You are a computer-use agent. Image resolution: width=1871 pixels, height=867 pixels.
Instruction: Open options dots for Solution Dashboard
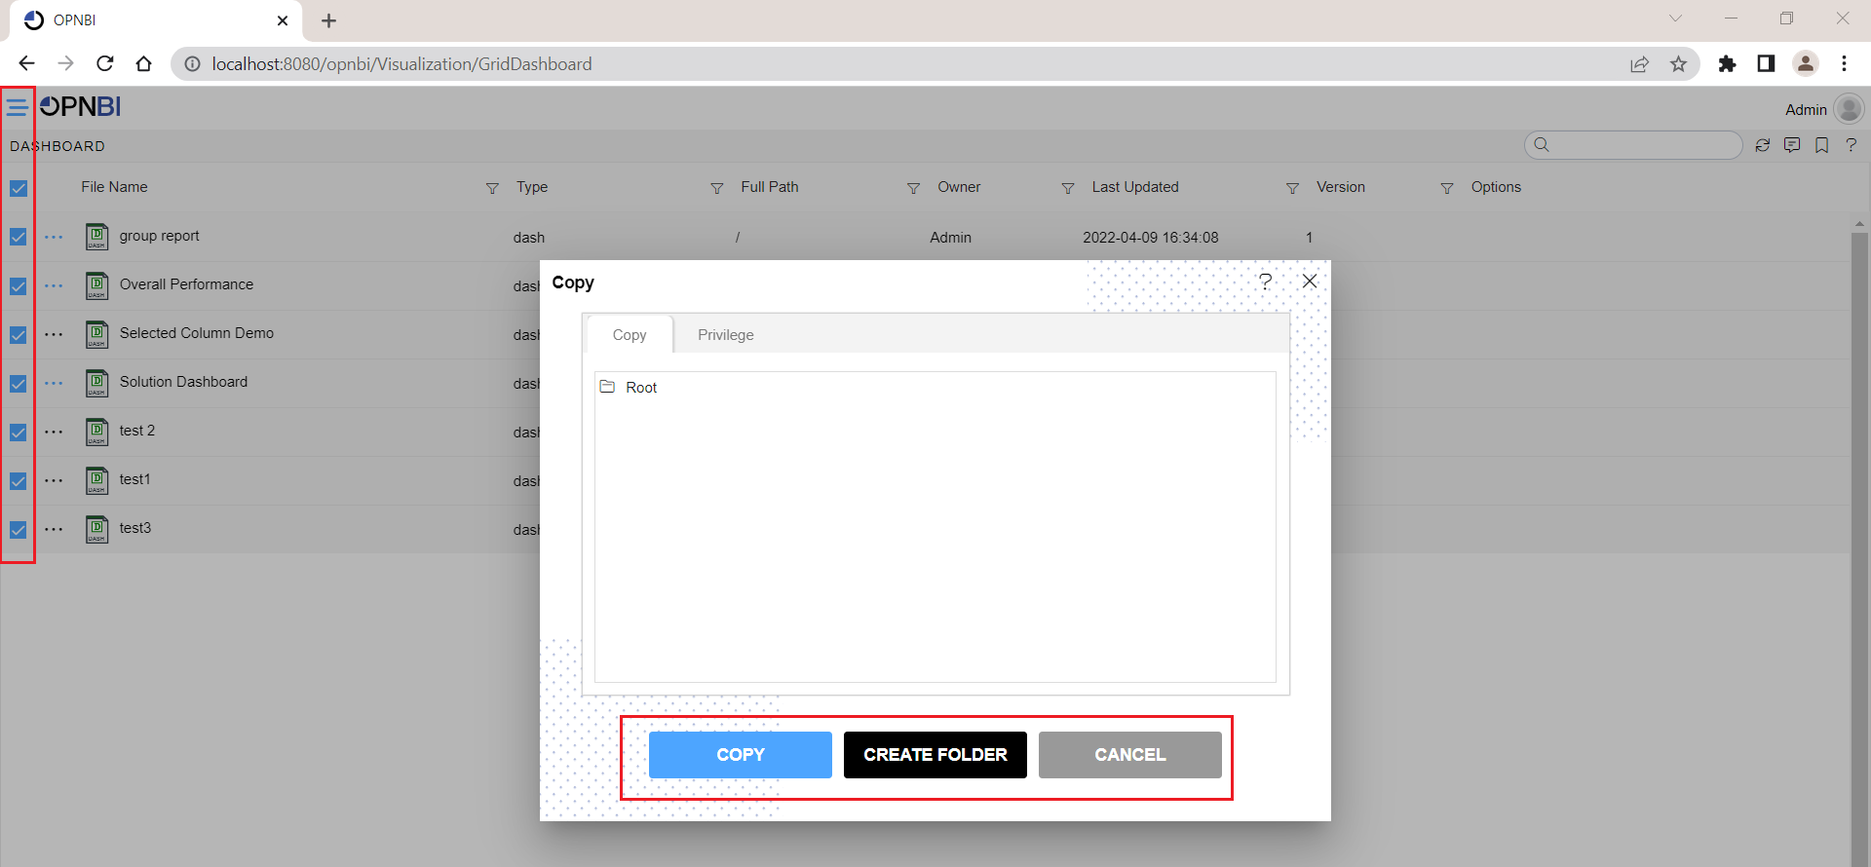pos(54,383)
